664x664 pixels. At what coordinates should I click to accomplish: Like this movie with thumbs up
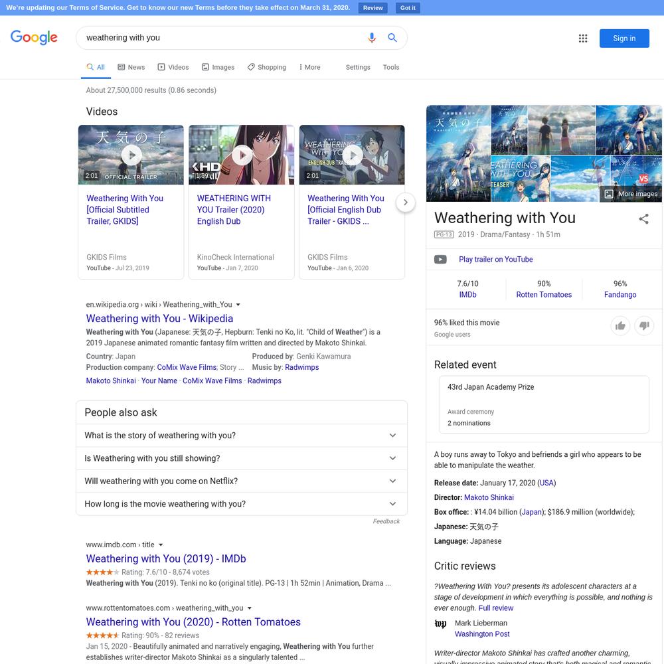point(620,325)
